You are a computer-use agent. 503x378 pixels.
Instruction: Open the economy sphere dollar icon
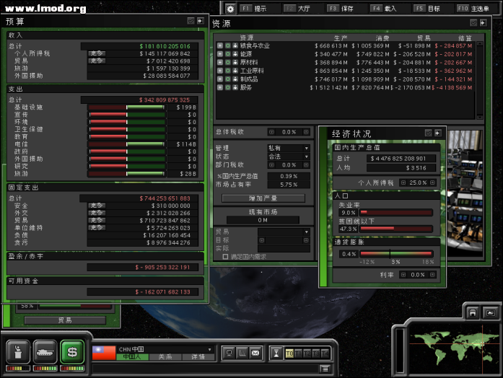point(71,351)
